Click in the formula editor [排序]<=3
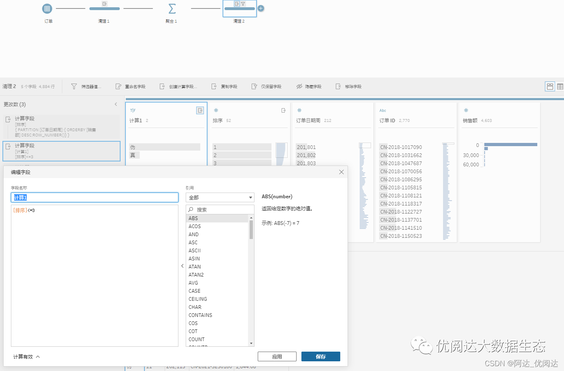Viewport: 564px width, 371px height. click(95, 276)
